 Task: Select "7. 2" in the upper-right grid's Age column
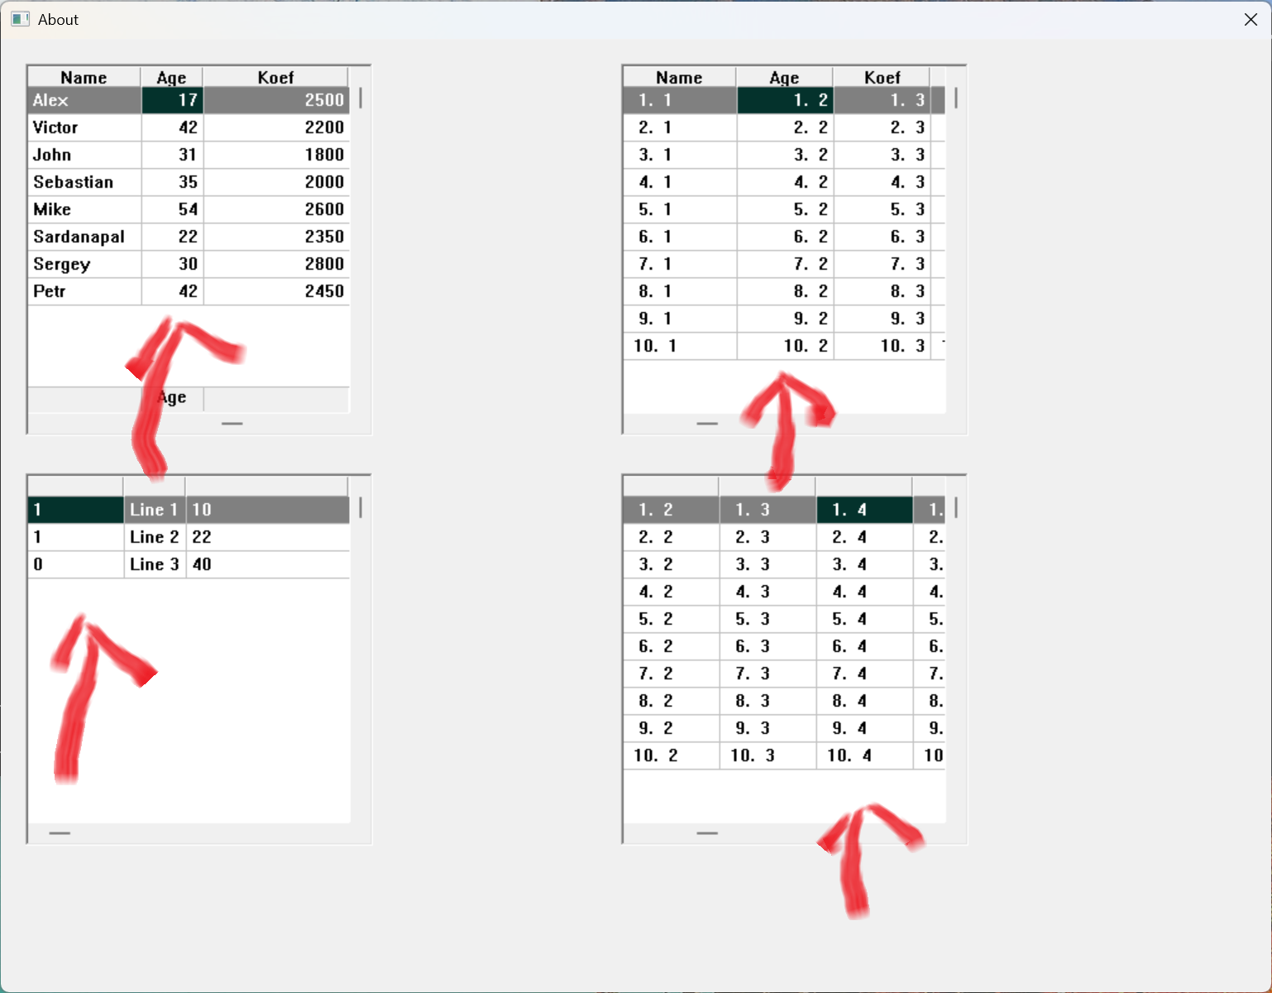click(x=785, y=264)
